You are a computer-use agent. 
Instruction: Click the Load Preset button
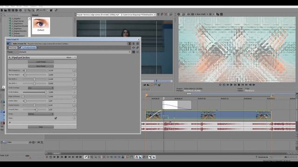[x=41, y=62]
